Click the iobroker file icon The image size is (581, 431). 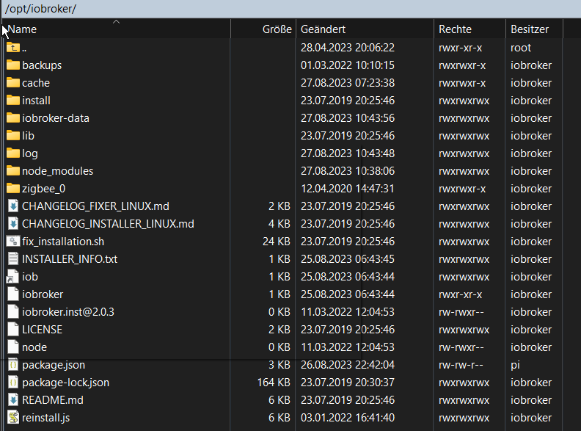click(x=13, y=294)
